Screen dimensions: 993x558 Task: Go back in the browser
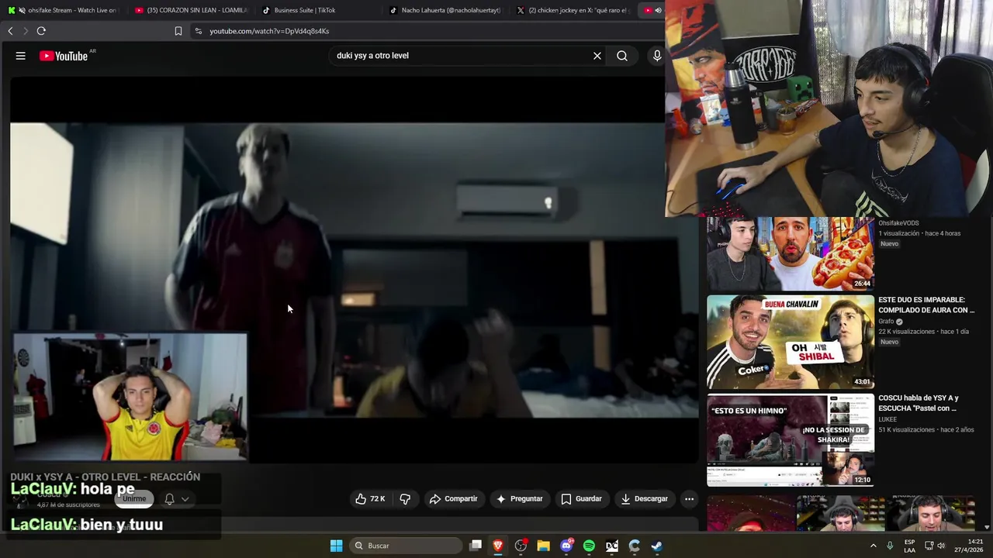click(x=10, y=31)
